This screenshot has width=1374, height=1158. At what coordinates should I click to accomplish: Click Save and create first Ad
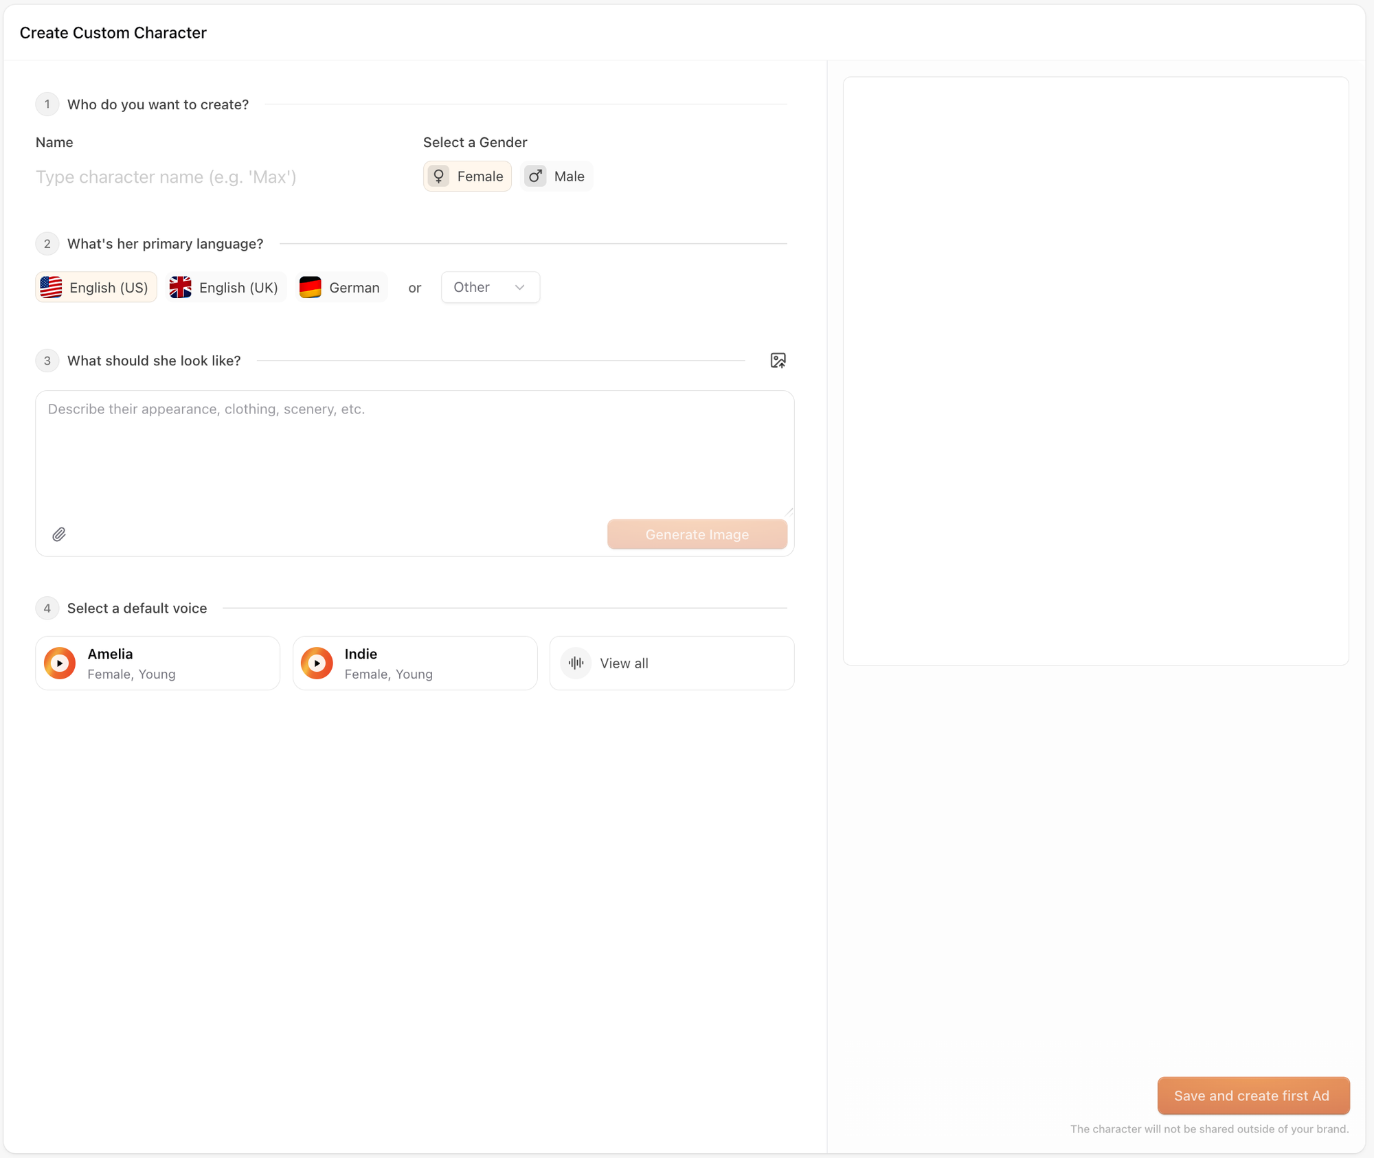click(x=1252, y=1095)
